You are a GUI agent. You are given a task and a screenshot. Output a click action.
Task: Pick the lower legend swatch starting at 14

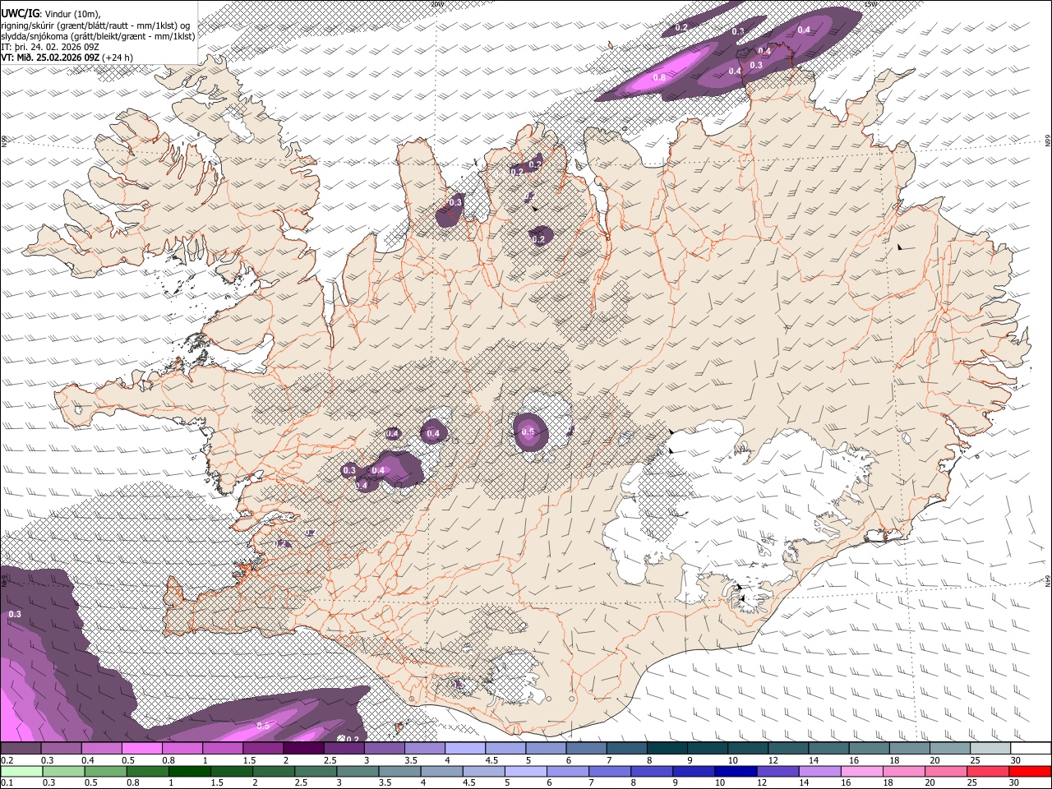tap(820, 771)
